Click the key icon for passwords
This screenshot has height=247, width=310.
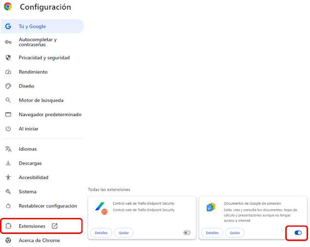point(8,42)
